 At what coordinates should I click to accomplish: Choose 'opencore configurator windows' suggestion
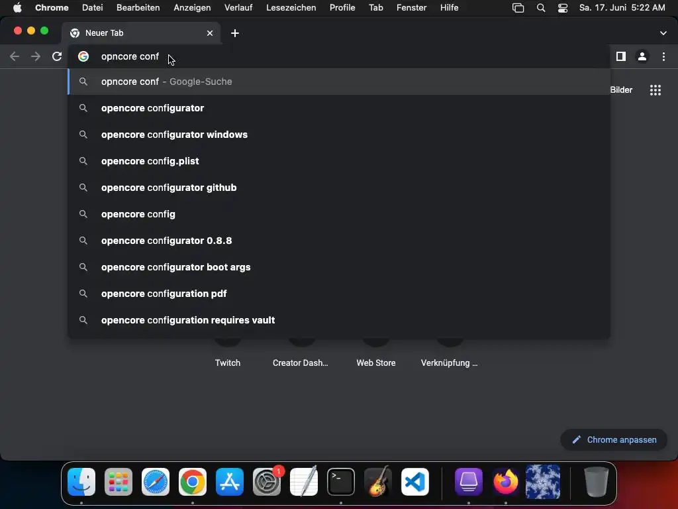pyautogui.click(x=339, y=135)
